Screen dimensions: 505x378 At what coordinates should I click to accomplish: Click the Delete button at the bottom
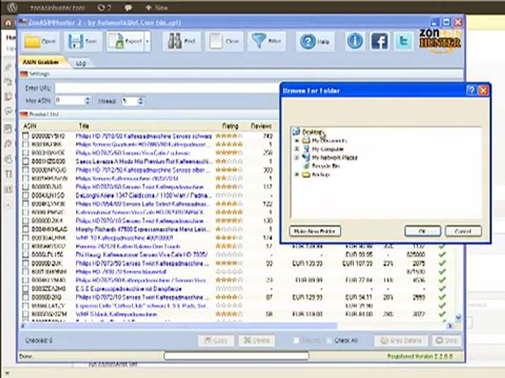coord(257,340)
